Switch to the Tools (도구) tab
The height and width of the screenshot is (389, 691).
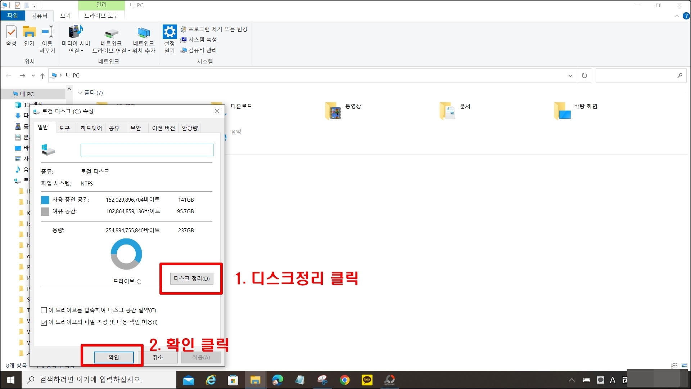point(64,128)
